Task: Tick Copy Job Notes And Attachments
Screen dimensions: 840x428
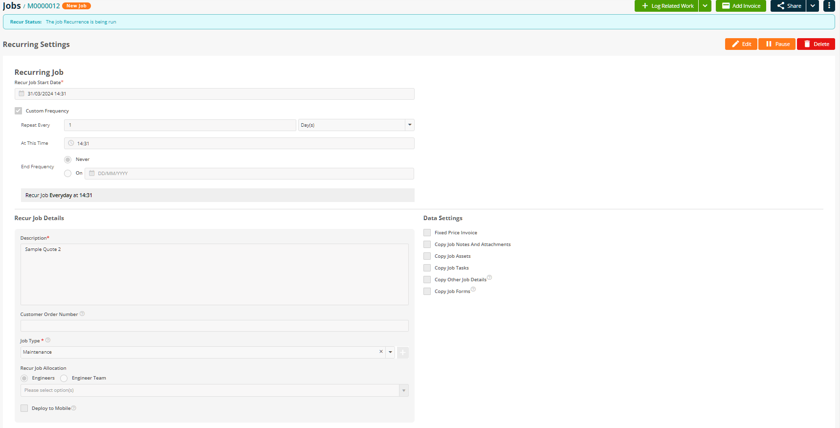Action: coord(427,245)
